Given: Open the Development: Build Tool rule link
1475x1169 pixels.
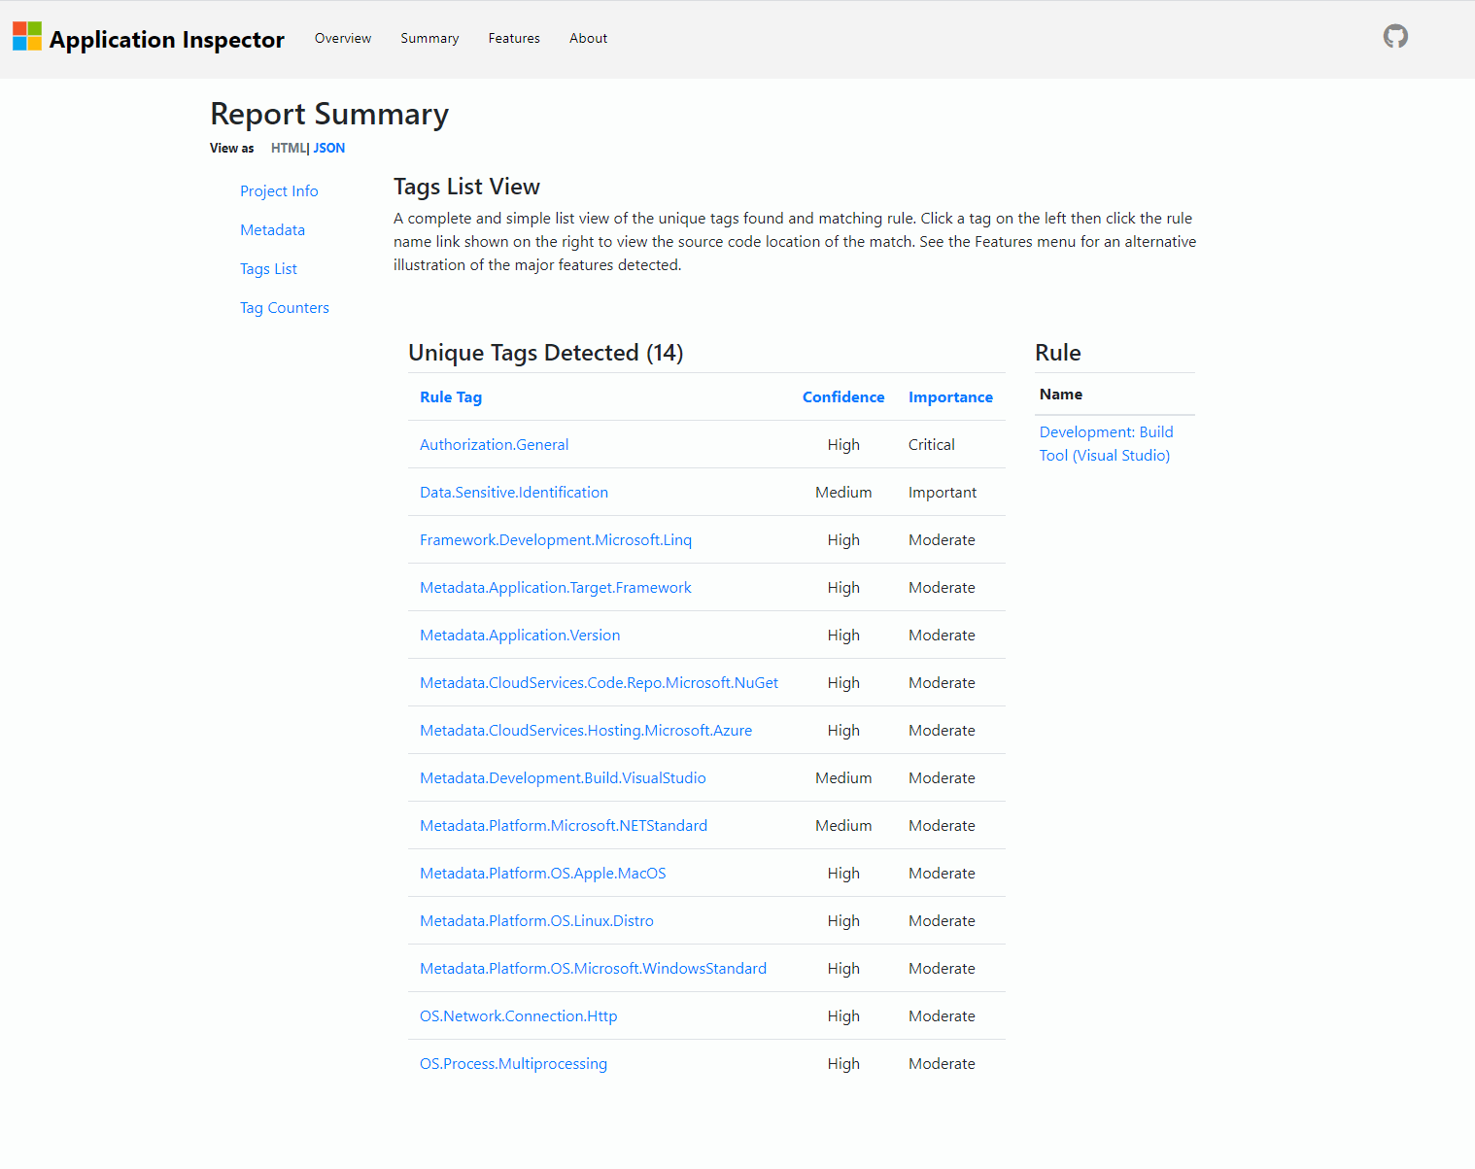Looking at the screenshot, I should (1106, 444).
